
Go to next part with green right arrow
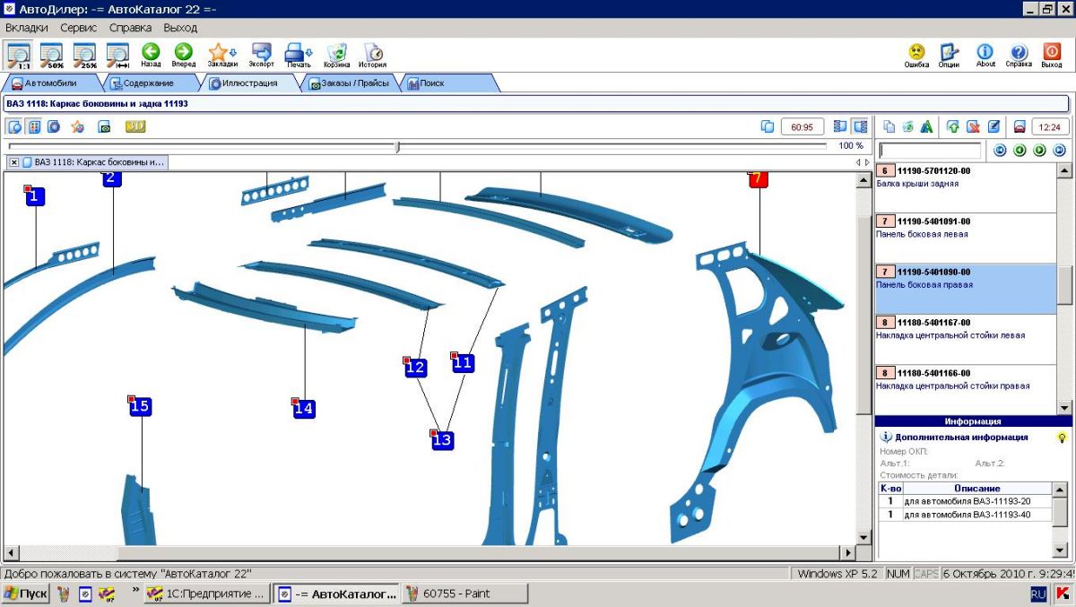click(1039, 150)
